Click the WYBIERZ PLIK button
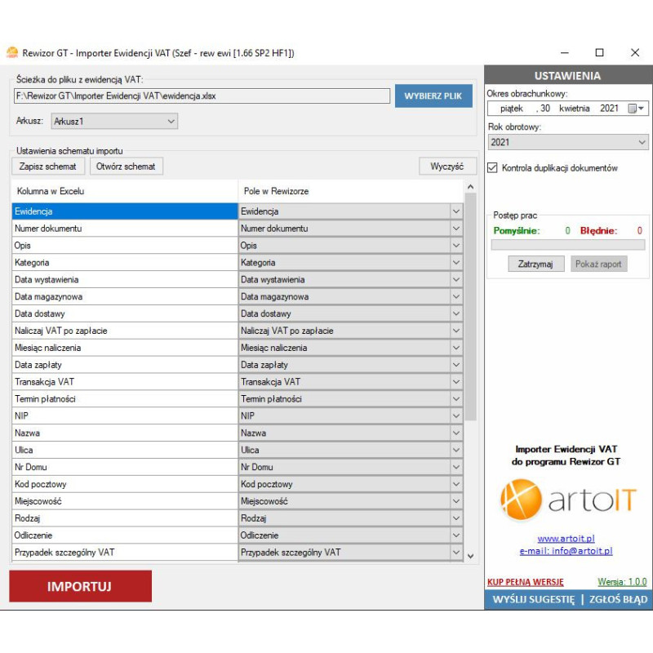The height and width of the screenshot is (653, 653). pos(433,96)
